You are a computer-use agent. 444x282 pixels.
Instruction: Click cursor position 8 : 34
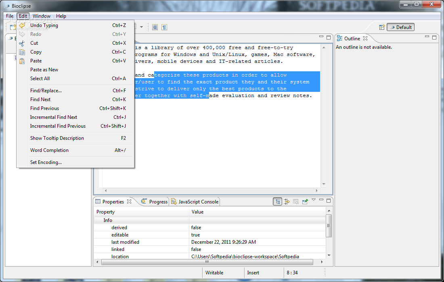(292, 273)
